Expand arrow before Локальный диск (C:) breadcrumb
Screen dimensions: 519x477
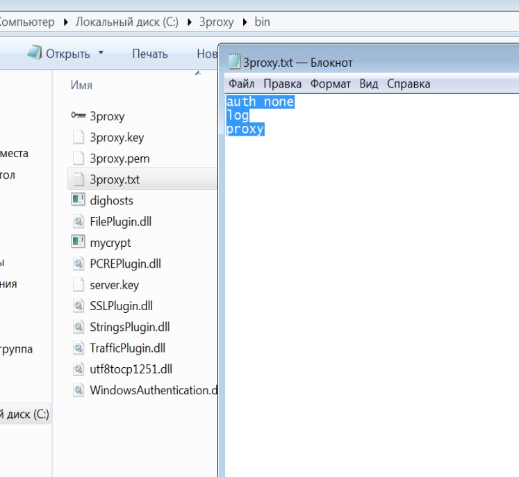click(x=65, y=22)
